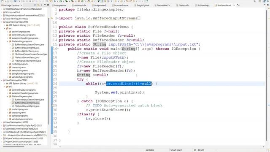Create a new Java class via toolbar icon
This screenshot has height=152, width=270.
coord(82,1)
